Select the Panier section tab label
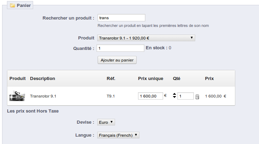This screenshot has width=259, height=144. 24,6
